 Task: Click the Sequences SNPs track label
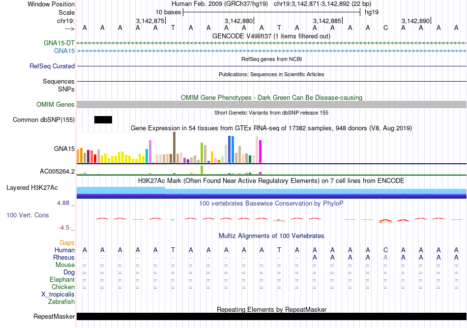58,85
